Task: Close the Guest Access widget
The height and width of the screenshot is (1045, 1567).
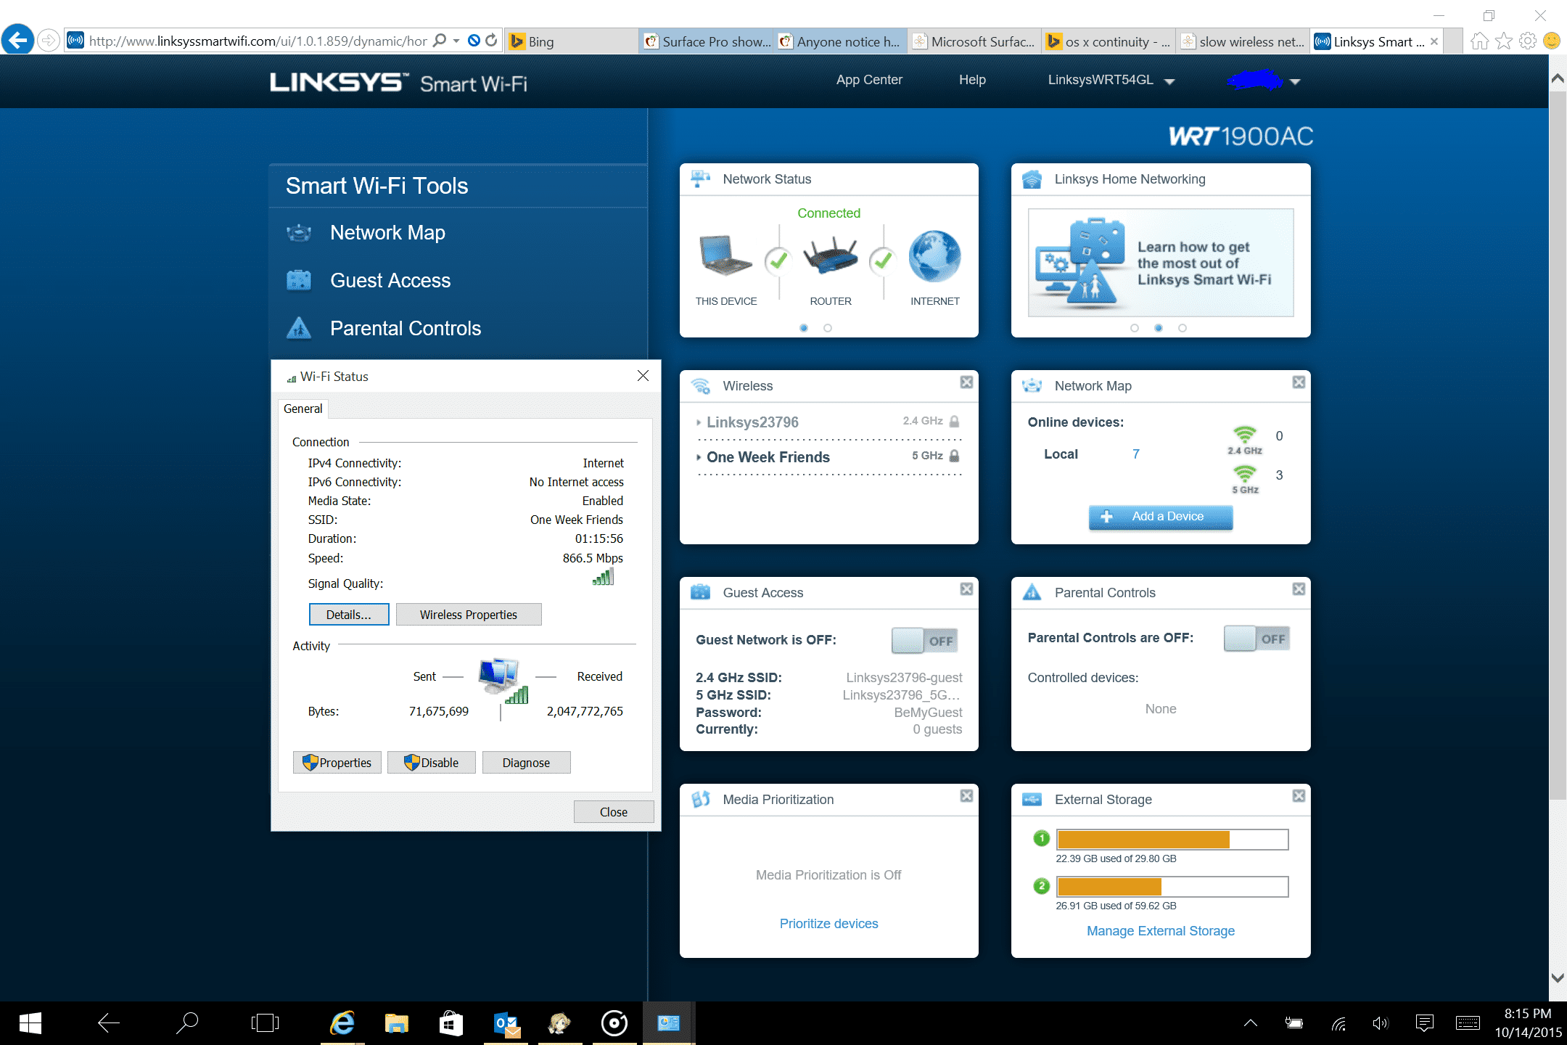Action: click(966, 589)
